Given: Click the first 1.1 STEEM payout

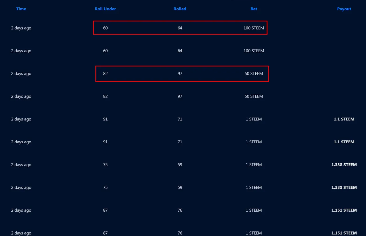Looking at the screenshot, I should [344, 119].
